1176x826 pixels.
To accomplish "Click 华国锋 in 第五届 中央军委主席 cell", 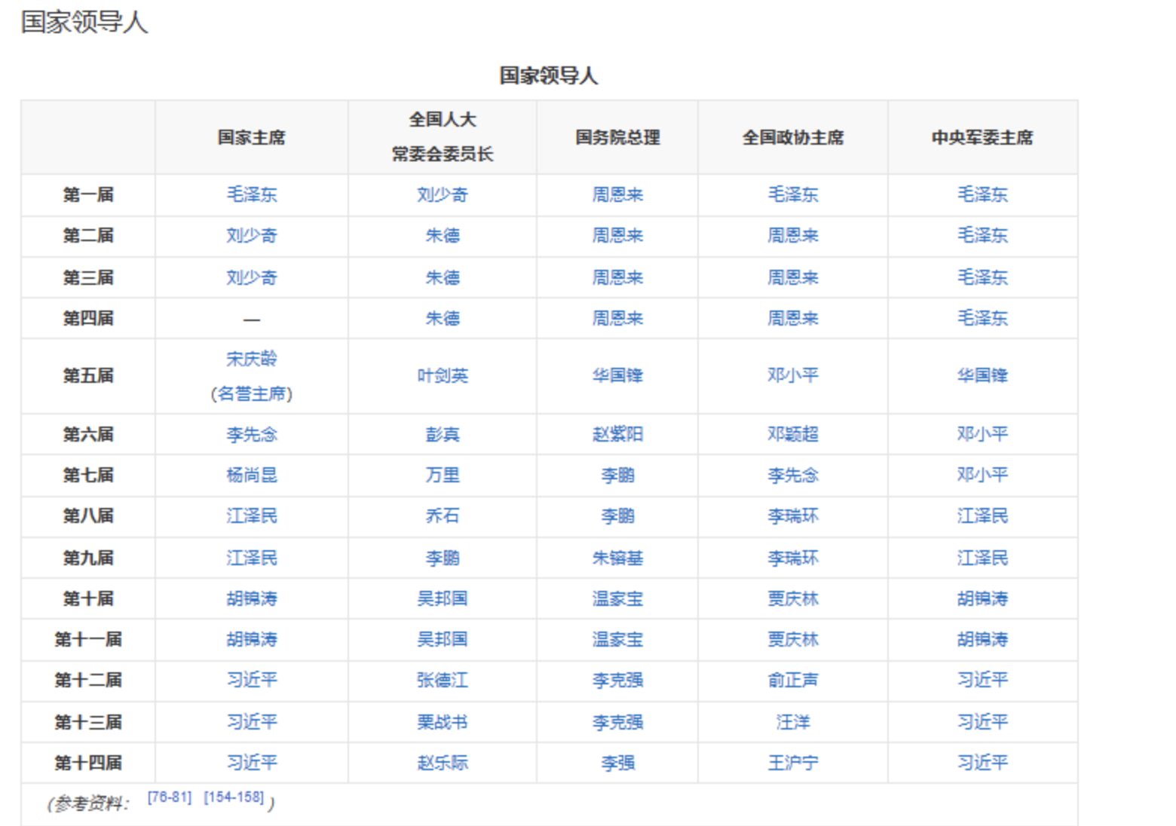I will 982,375.
